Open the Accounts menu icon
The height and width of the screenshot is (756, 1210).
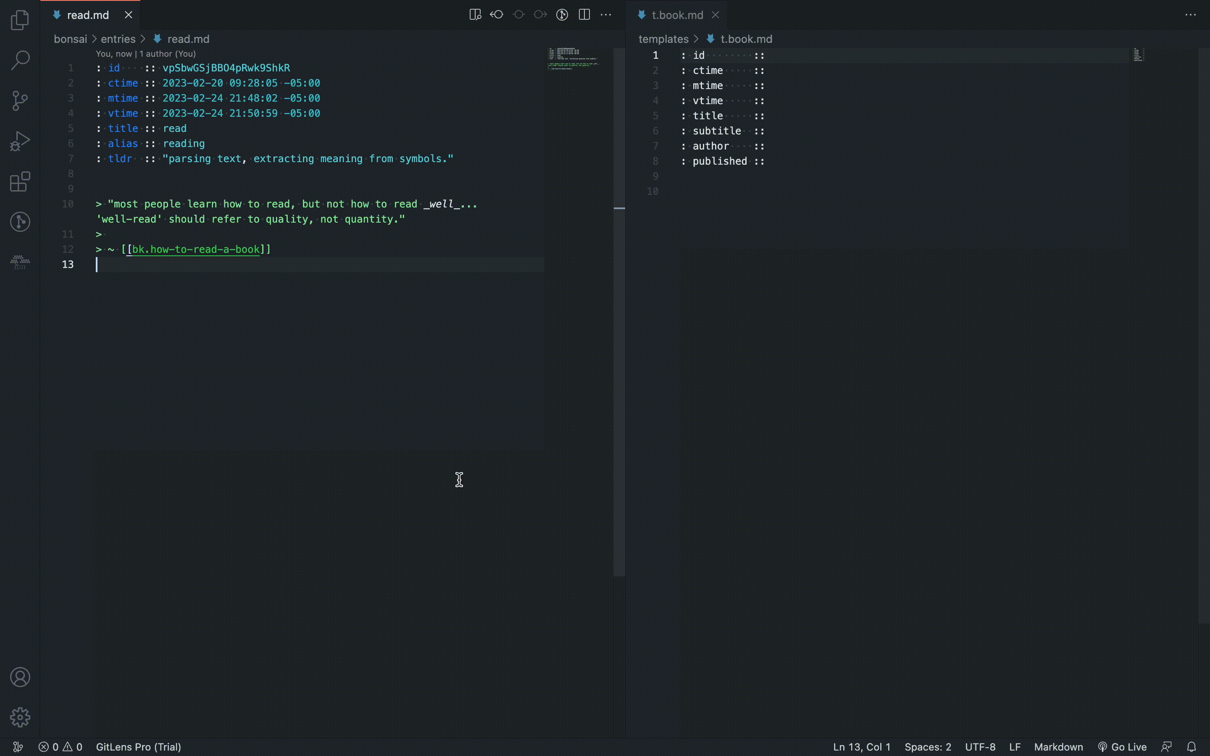point(20,677)
